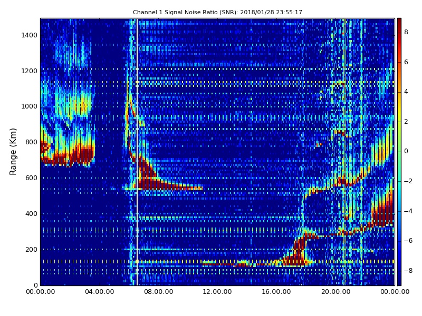Select the 400 range tick label
The width and height of the screenshot is (422, 316).
31,214
